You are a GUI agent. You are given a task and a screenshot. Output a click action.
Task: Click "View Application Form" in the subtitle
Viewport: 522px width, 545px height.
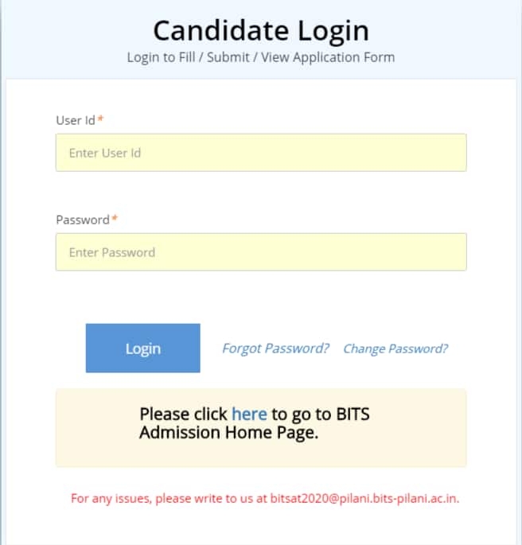click(x=328, y=57)
